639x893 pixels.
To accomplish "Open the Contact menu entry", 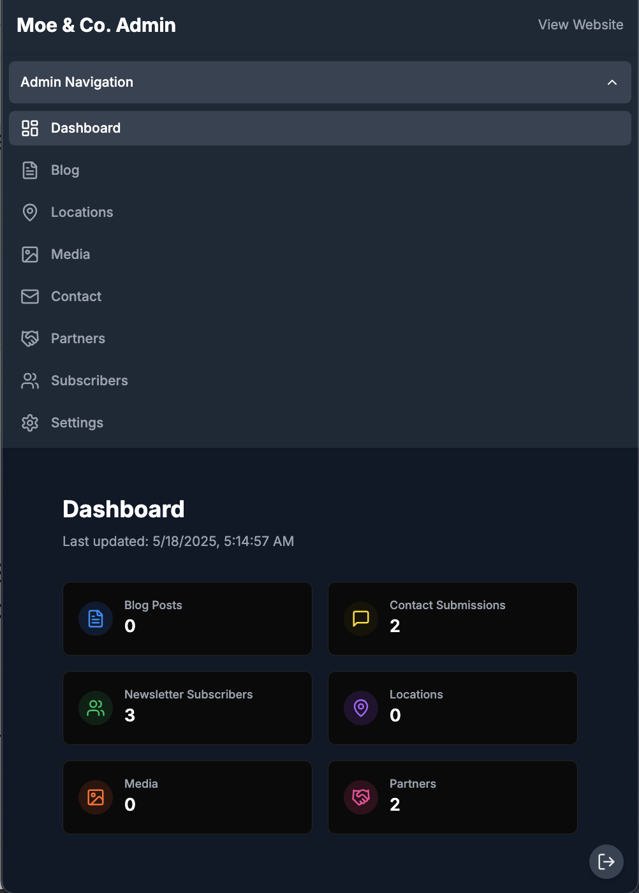I will pos(320,297).
